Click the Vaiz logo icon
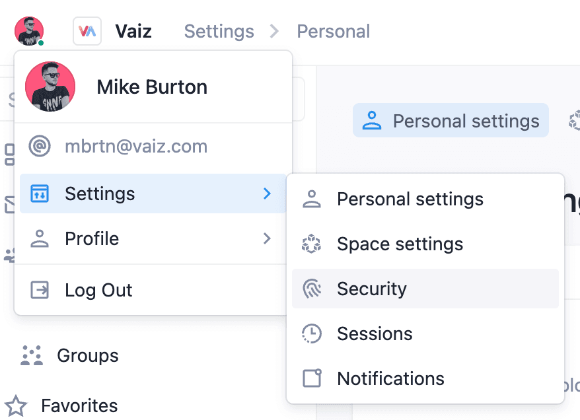Screen dimensions: 580x420 87,31
